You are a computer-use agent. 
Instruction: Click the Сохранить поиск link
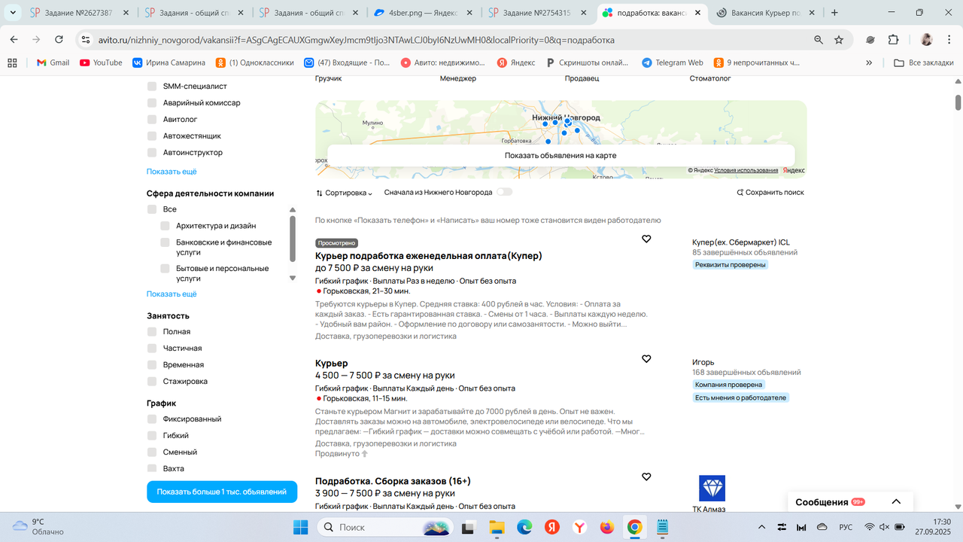coord(771,192)
